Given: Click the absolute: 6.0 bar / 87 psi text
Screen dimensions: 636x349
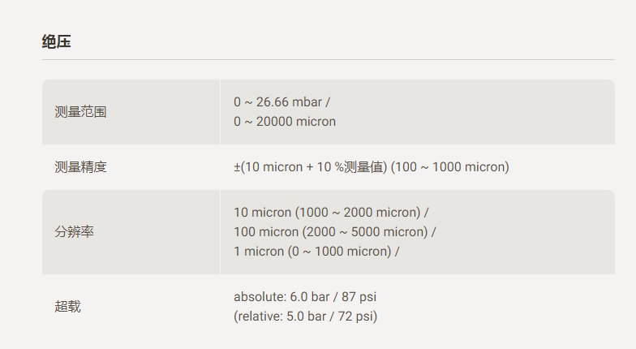Looking at the screenshot, I should [x=305, y=297].
